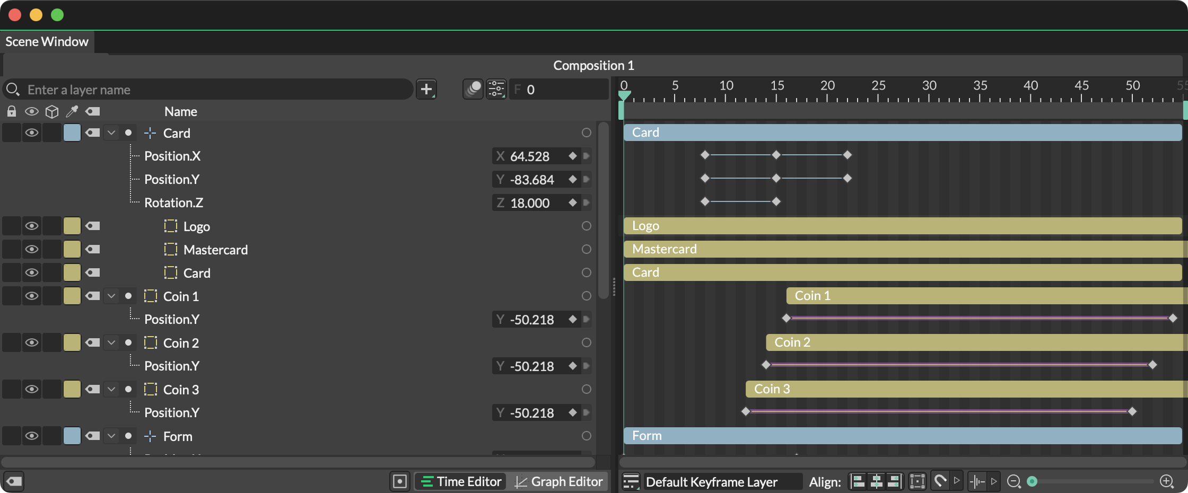This screenshot has height=493, width=1188.
Task: Open the scene filter settings sliders icon
Action: click(496, 89)
